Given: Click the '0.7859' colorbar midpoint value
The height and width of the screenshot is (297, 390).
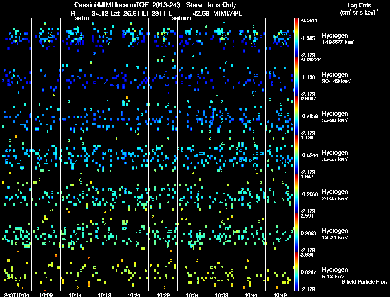Looking at the screenshot, I should coord(310,116).
